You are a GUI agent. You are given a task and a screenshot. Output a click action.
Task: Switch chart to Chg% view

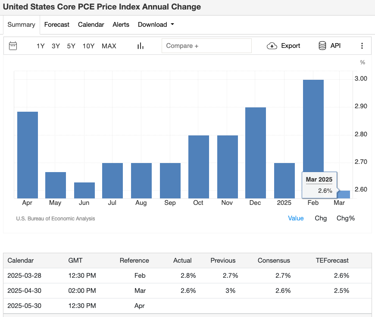345,218
